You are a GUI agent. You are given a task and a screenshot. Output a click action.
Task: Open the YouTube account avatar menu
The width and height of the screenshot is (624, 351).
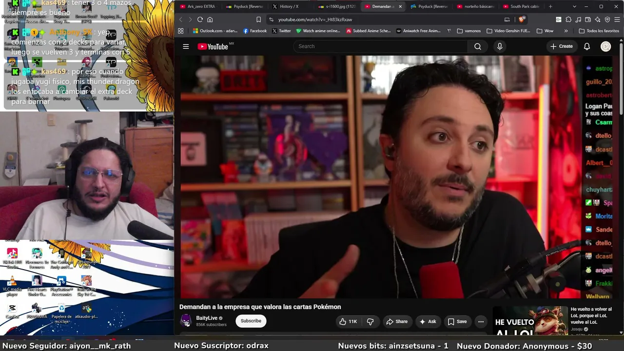606,46
